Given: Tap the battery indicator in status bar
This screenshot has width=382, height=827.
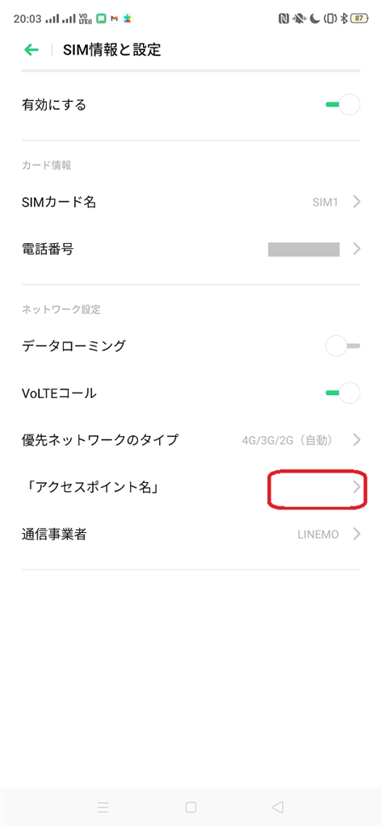Looking at the screenshot, I should (x=360, y=19).
